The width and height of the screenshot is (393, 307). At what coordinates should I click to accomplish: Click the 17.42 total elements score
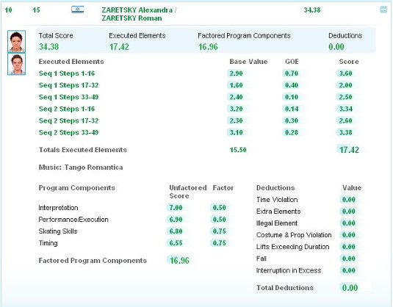point(349,150)
